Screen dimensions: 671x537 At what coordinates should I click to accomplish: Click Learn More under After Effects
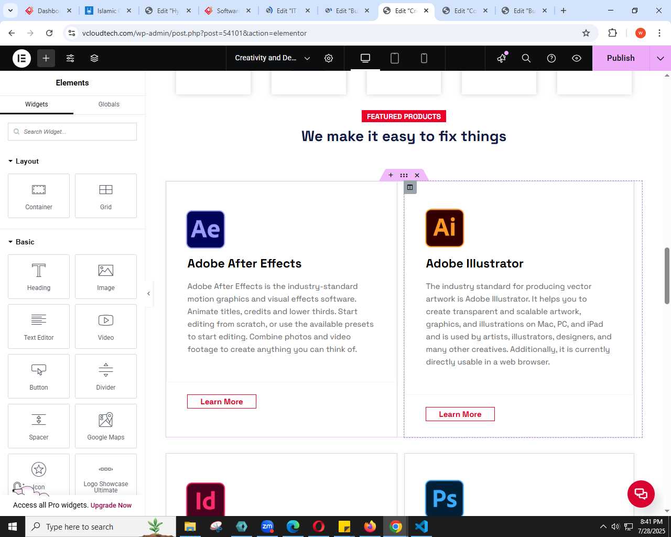tap(222, 402)
